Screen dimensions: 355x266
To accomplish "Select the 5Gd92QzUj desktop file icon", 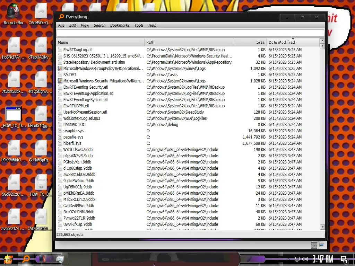I will [x=14, y=186].
